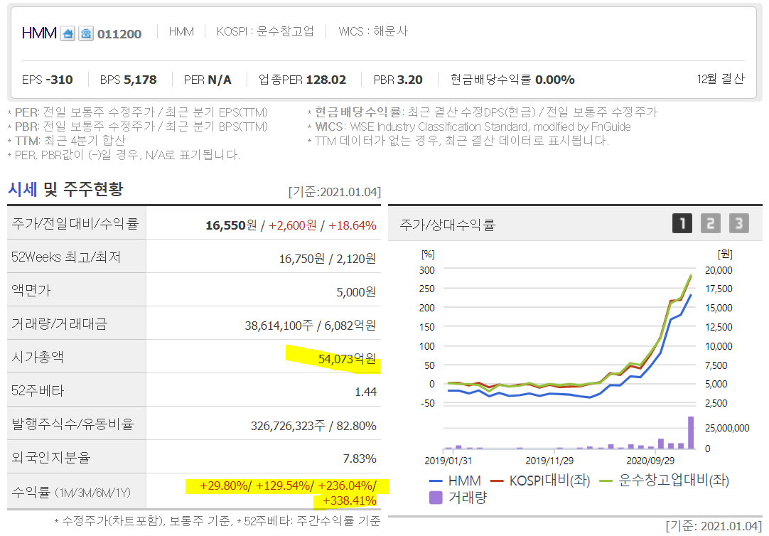769x536 pixels.
Task: Click the phone icon beside stock code
Action: [86, 34]
